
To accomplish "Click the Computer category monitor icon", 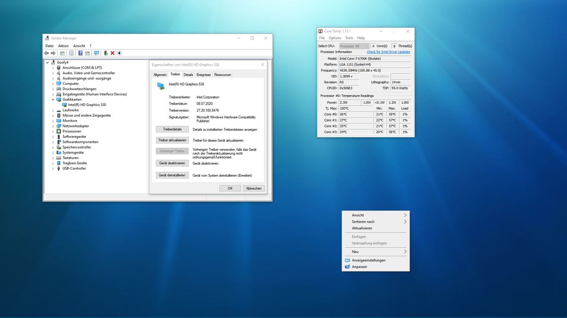I will point(59,83).
